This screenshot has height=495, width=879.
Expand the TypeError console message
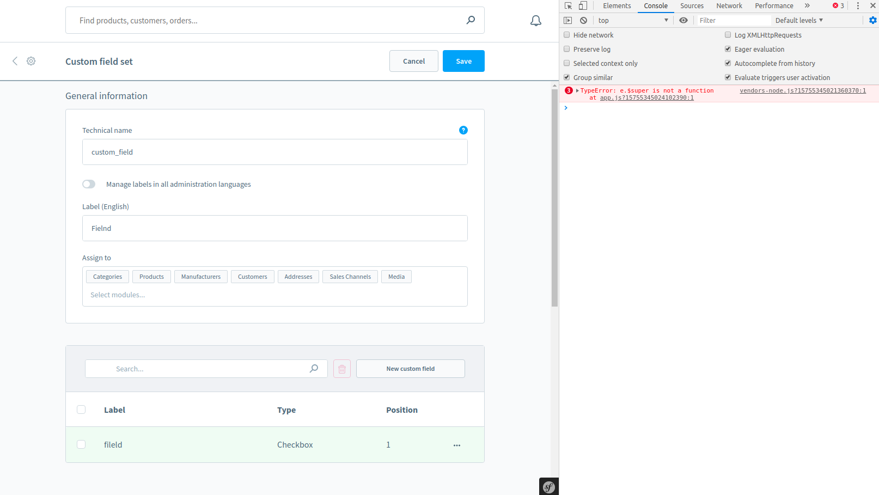point(576,90)
